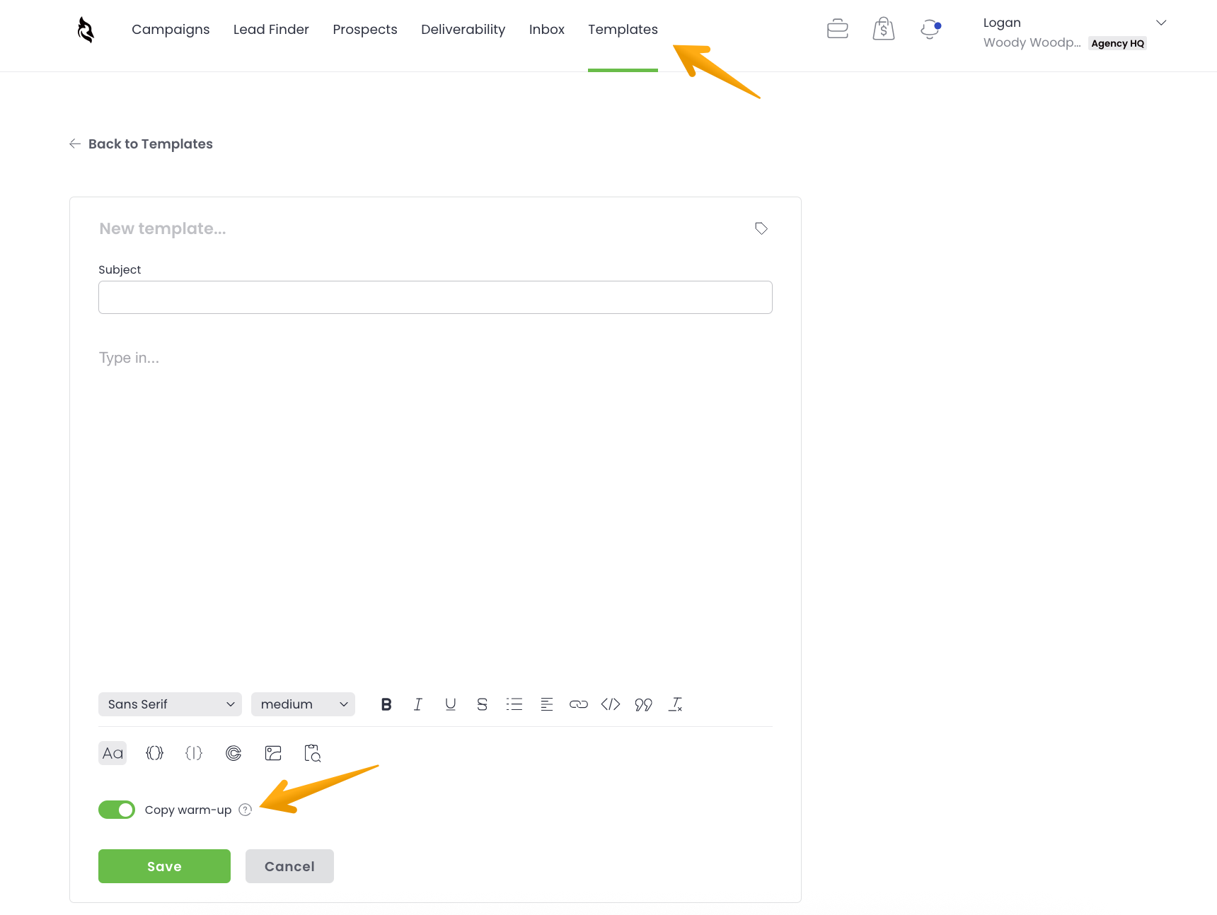Screen dimensions: 1217x915
Task: Apply italic formatting
Action: point(418,704)
